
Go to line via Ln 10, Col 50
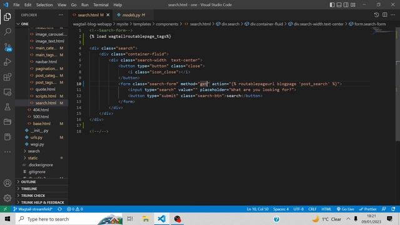pyautogui.click(x=257, y=209)
